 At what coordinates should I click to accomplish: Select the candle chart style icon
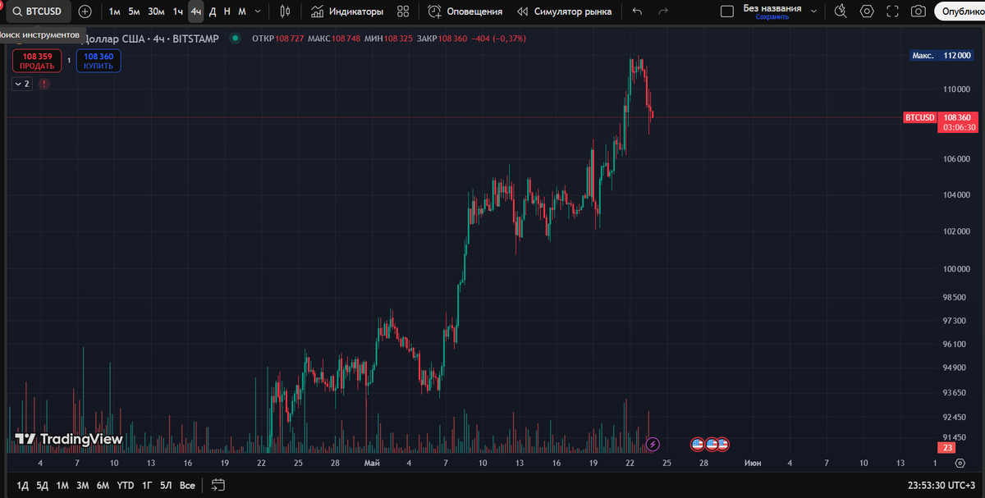pos(286,11)
